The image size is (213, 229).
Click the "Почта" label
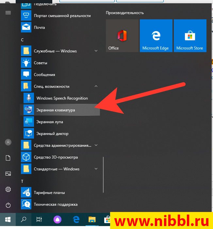coord(40,28)
